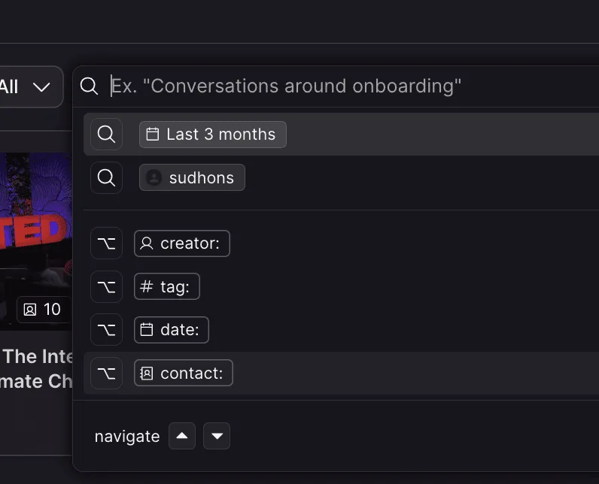Expand the All dropdown chevron arrow

click(x=41, y=87)
